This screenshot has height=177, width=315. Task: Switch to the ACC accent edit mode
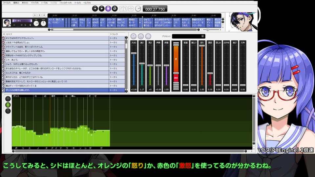tap(8, 99)
